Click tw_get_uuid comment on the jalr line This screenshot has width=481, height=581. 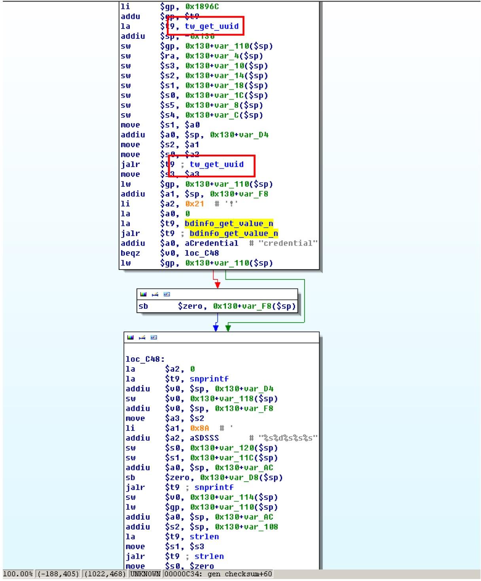(x=216, y=164)
